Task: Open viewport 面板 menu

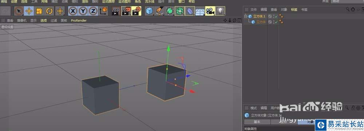Action: (64, 20)
